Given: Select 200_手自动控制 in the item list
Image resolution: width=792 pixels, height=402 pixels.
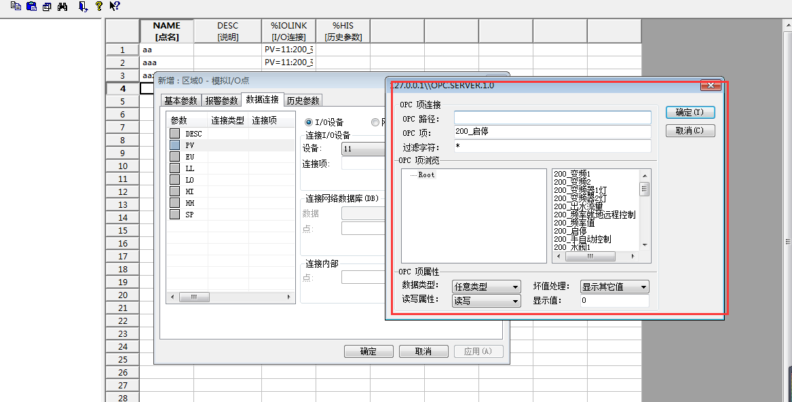Looking at the screenshot, I should click(x=582, y=239).
